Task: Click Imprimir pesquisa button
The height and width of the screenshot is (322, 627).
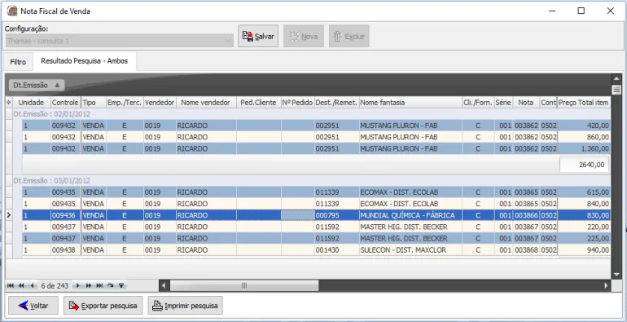Action: 185,306
